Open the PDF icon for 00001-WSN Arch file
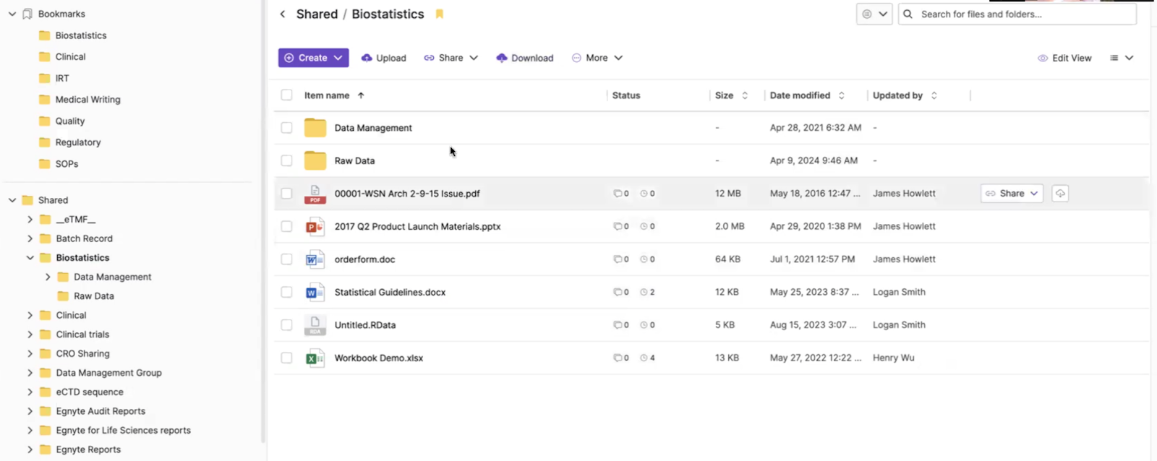 315,194
